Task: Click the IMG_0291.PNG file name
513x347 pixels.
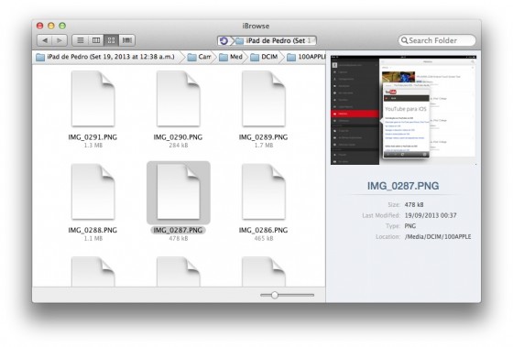Action: click(x=93, y=137)
